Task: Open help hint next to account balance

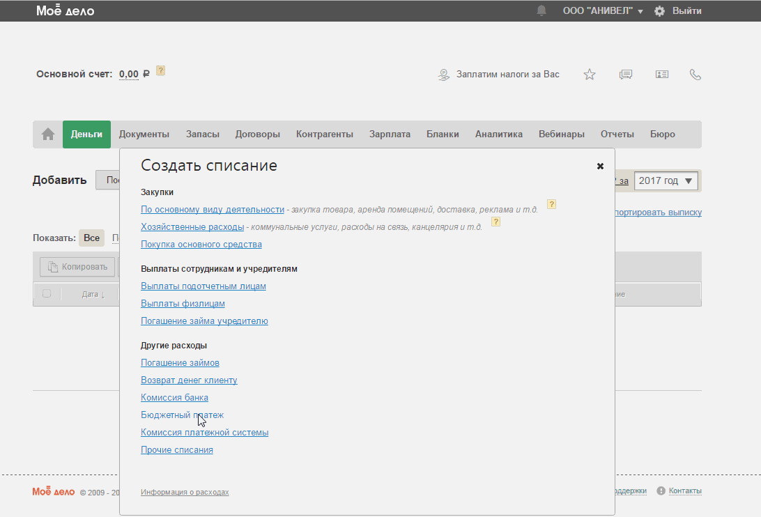Action: pos(161,70)
